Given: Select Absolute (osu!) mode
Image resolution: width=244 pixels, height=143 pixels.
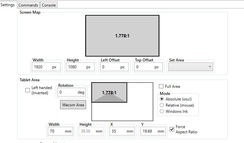Looking at the screenshot, I should 162,99.
